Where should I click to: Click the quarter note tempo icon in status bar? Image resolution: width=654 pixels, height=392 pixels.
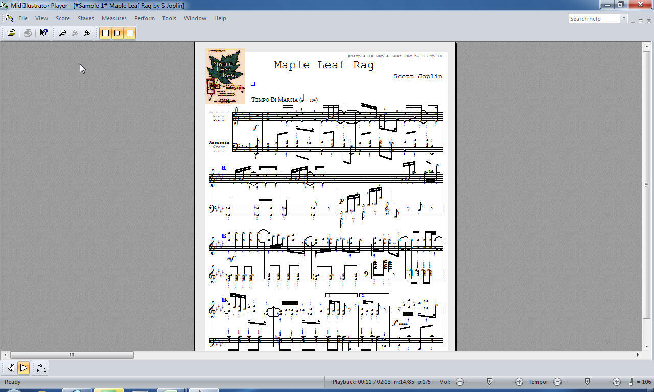(x=631, y=381)
